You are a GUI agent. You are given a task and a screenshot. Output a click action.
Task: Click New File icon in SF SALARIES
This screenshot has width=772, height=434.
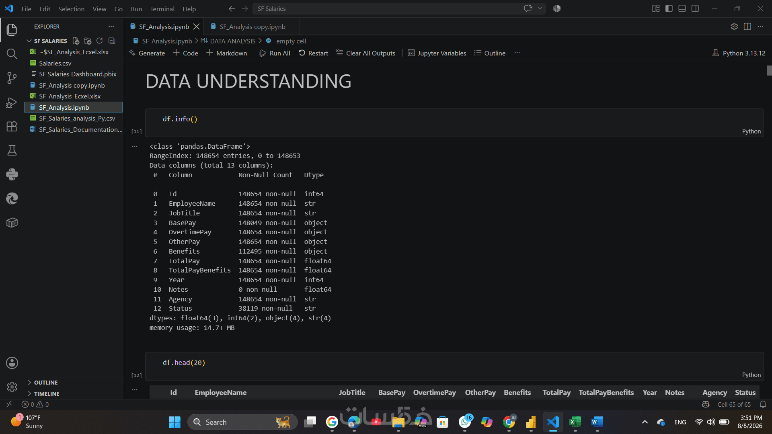tap(76, 41)
